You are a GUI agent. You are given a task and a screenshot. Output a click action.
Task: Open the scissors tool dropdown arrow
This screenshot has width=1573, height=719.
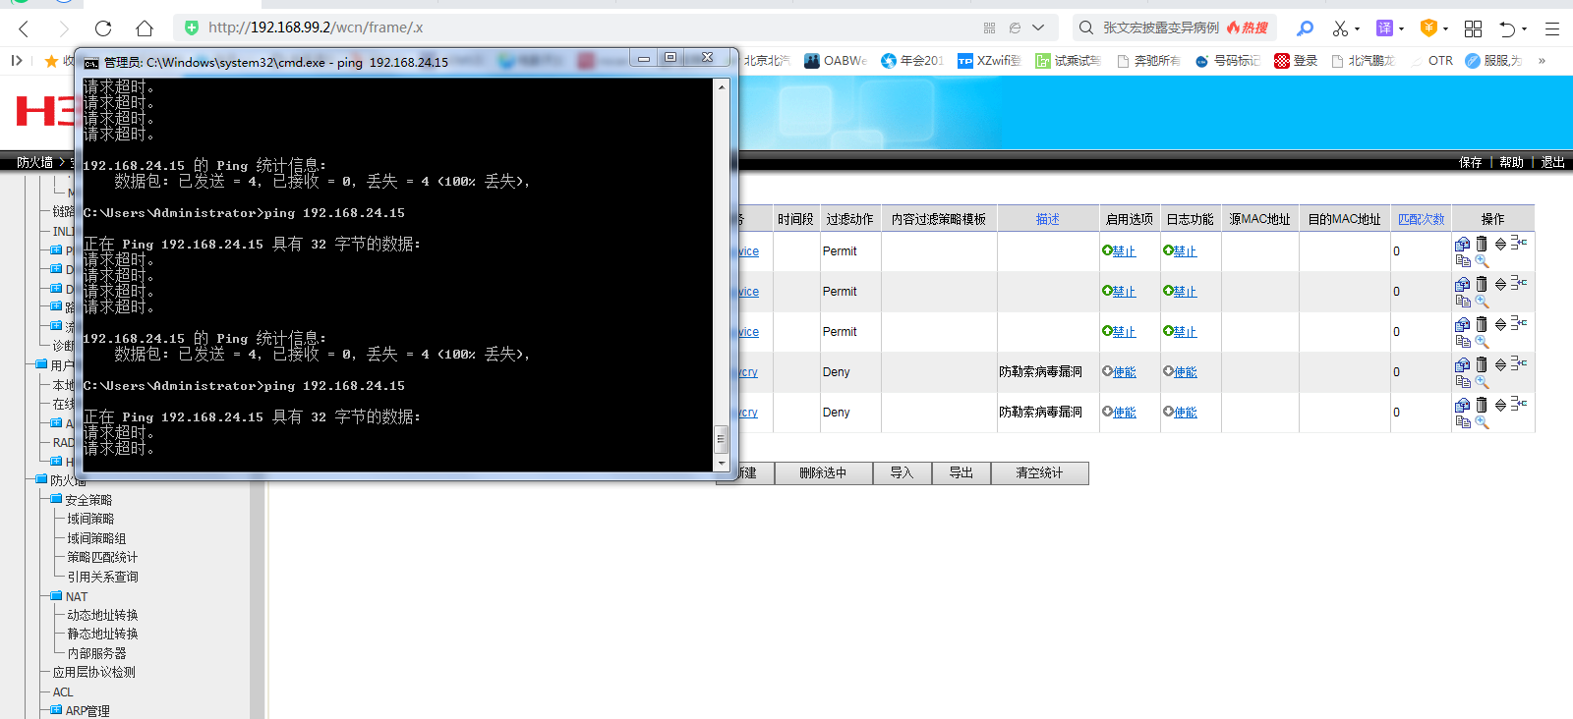coord(1357,29)
